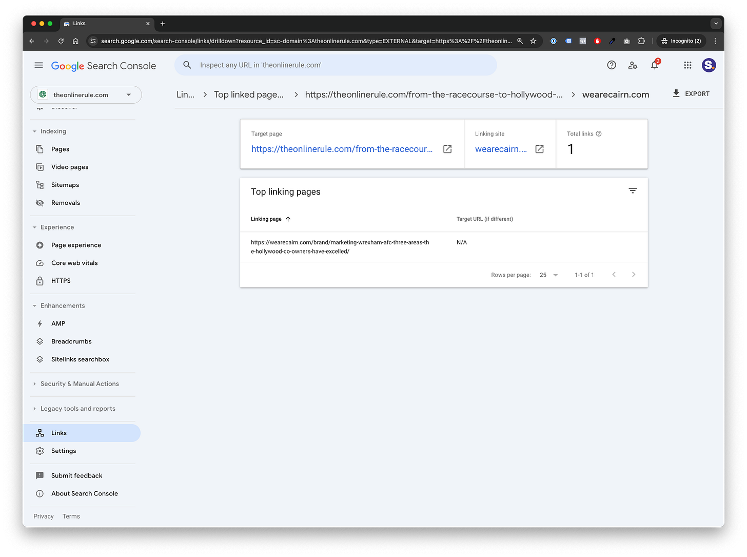Open the Incognito (2) indicator
This screenshot has height=557, width=747.
click(x=681, y=41)
